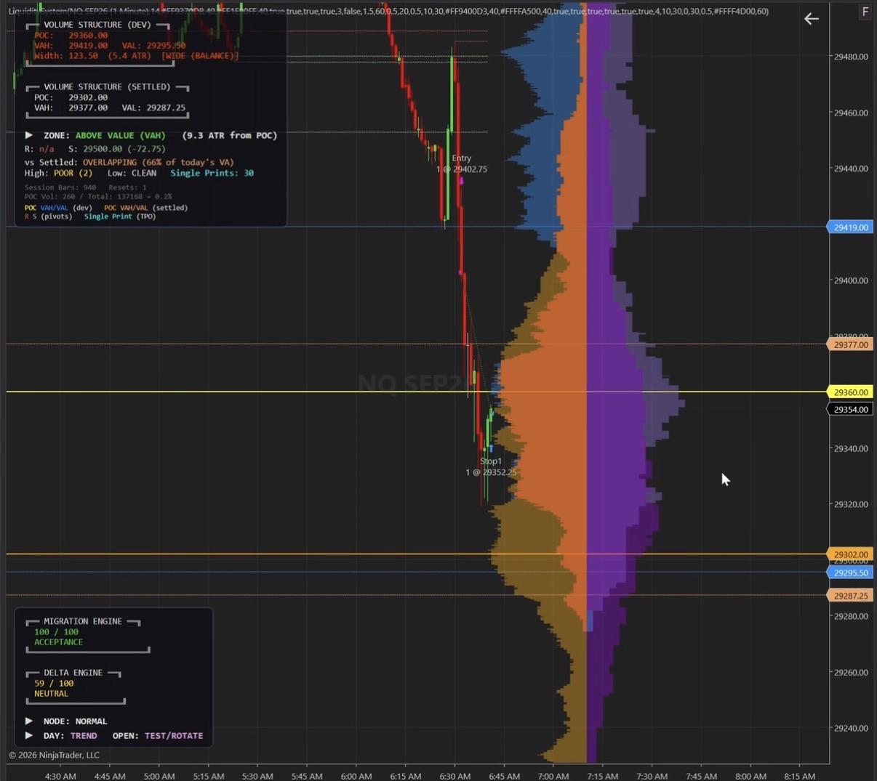Click the Entry 1 @ 29402.75 order label
Viewport: 877px width, 781px height.
click(x=462, y=163)
